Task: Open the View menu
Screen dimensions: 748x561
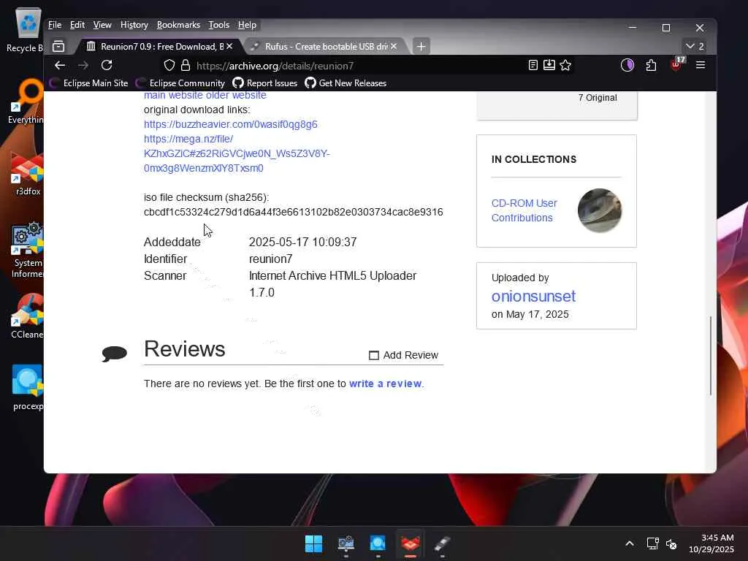Action: coord(102,25)
